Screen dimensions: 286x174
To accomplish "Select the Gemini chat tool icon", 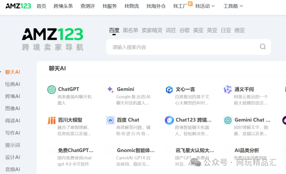I will pyautogui.click(x=111, y=89).
